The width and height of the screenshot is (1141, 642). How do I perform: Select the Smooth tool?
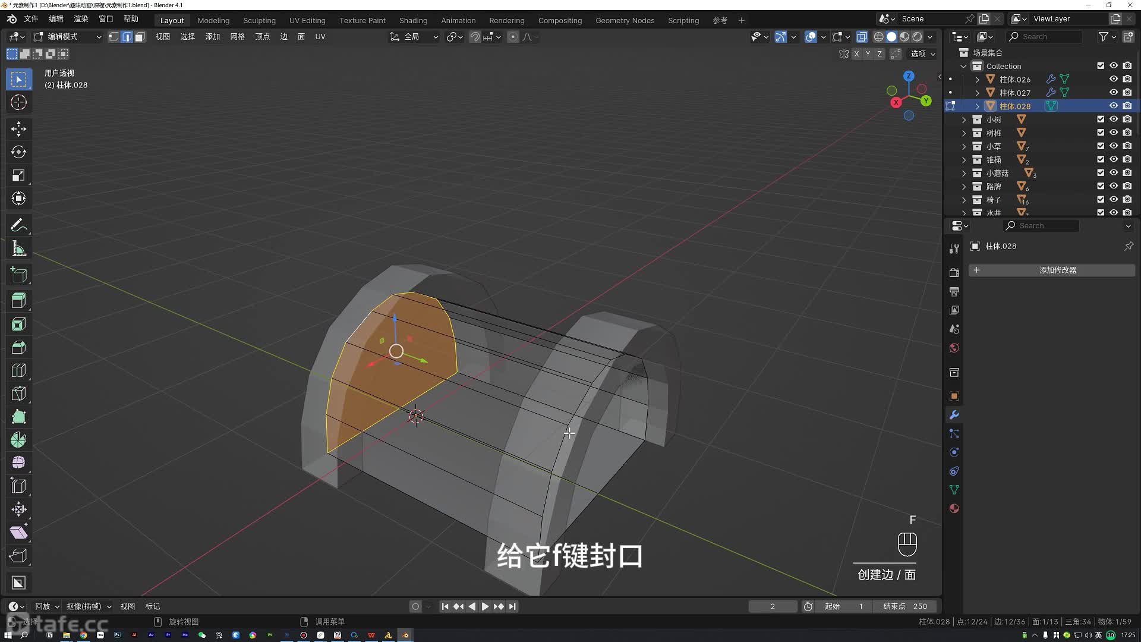click(x=18, y=462)
